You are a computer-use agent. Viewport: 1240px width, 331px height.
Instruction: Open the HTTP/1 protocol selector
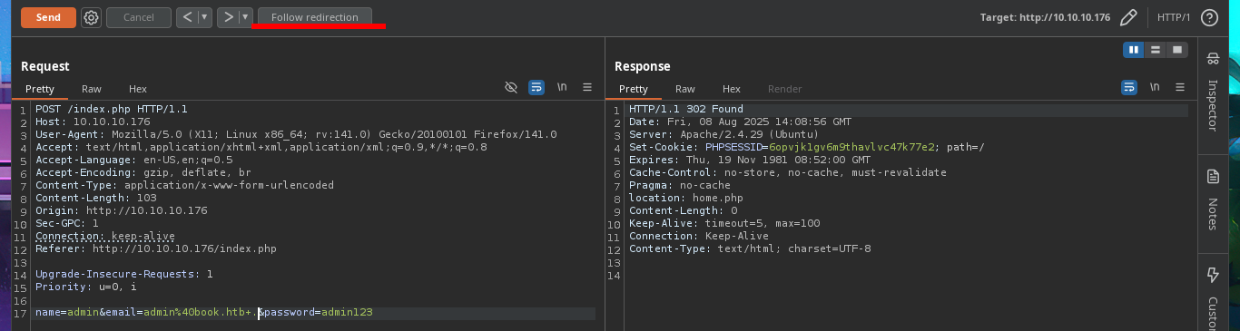[x=1173, y=17]
